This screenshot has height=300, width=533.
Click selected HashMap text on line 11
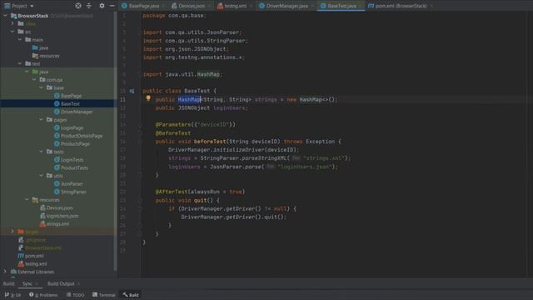(x=189, y=100)
